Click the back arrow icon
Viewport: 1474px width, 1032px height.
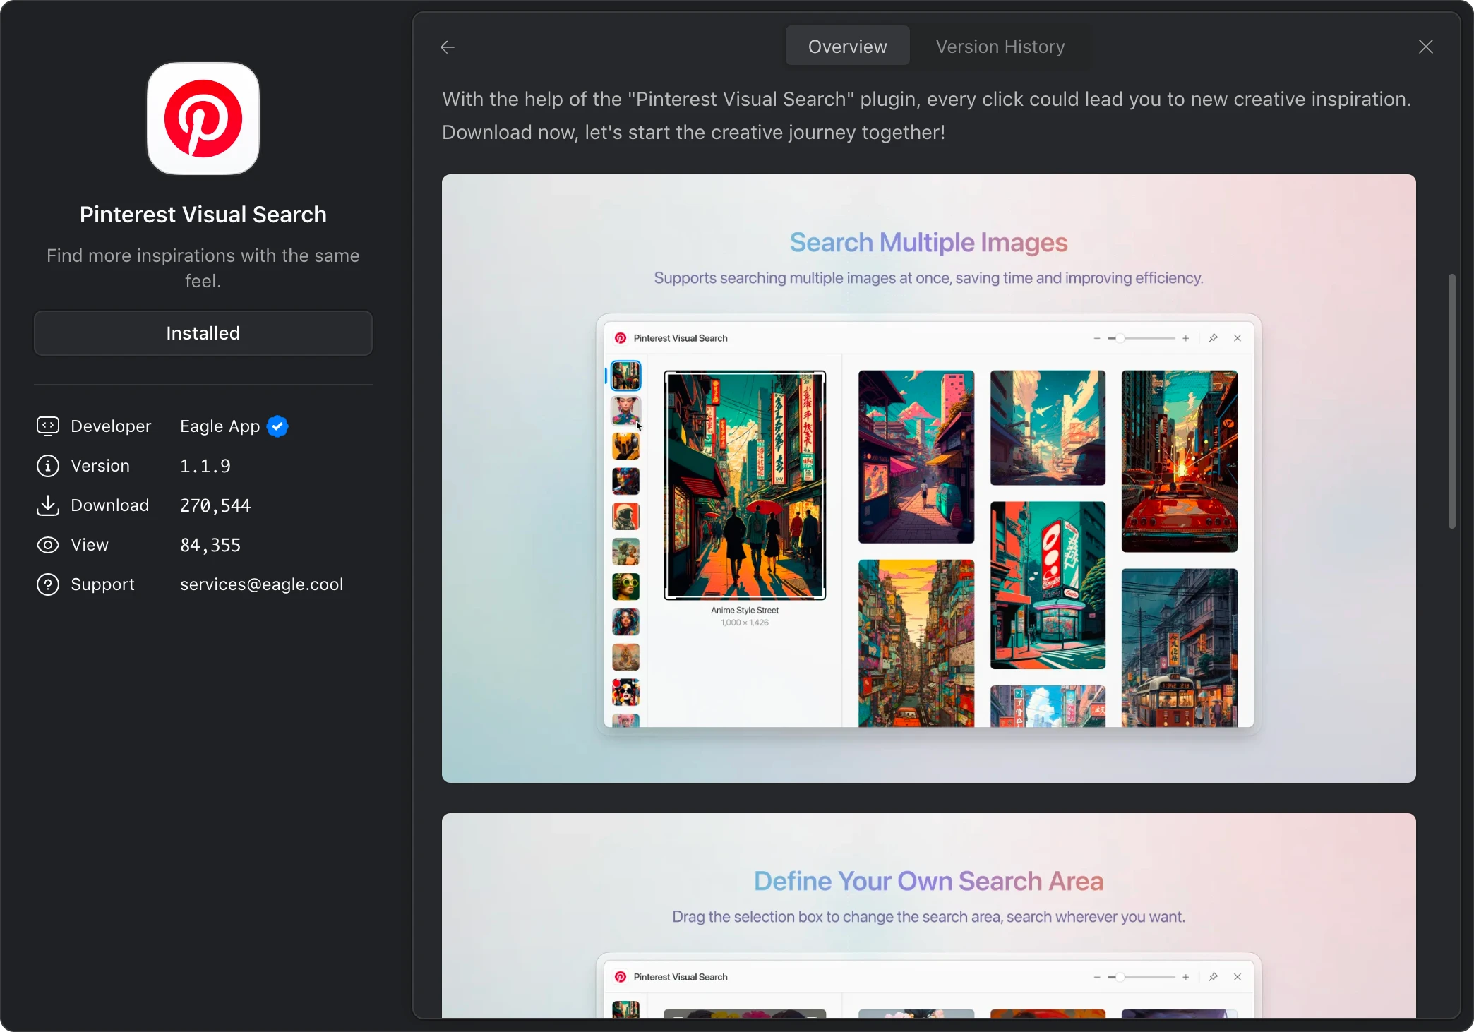448,47
